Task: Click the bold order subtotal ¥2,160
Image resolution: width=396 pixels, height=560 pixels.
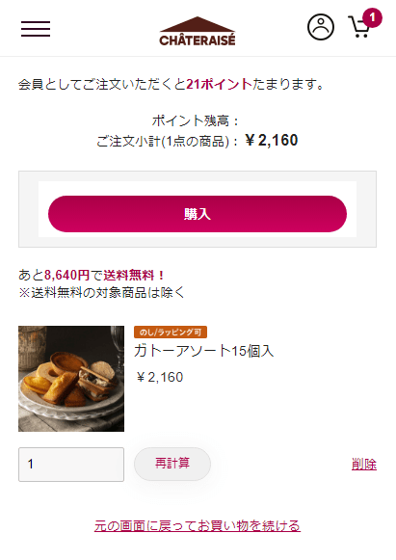Action: [x=272, y=140]
